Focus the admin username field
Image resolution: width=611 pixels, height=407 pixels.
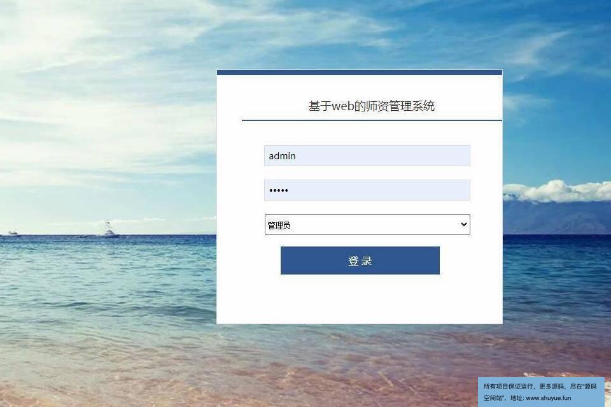[367, 156]
